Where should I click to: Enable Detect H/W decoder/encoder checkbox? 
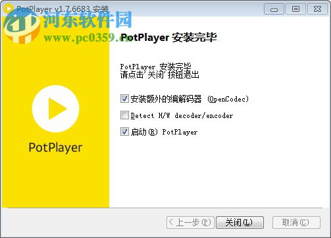124,115
